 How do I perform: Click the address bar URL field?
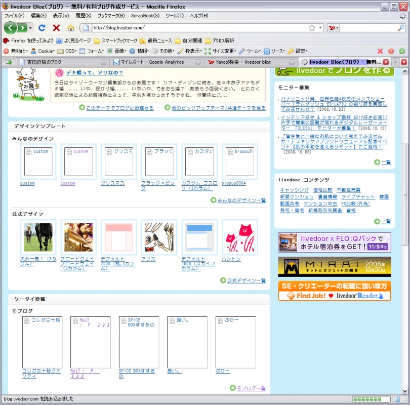[199, 28]
